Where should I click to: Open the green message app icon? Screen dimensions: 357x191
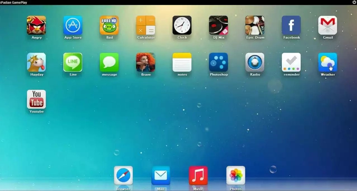(109, 62)
